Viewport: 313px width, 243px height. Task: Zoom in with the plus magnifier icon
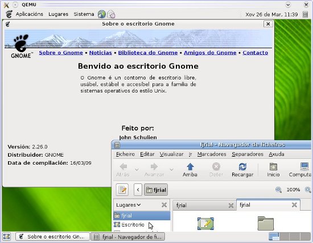pos(308,190)
